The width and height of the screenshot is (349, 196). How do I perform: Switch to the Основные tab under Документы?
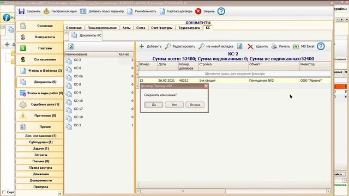point(74,28)
